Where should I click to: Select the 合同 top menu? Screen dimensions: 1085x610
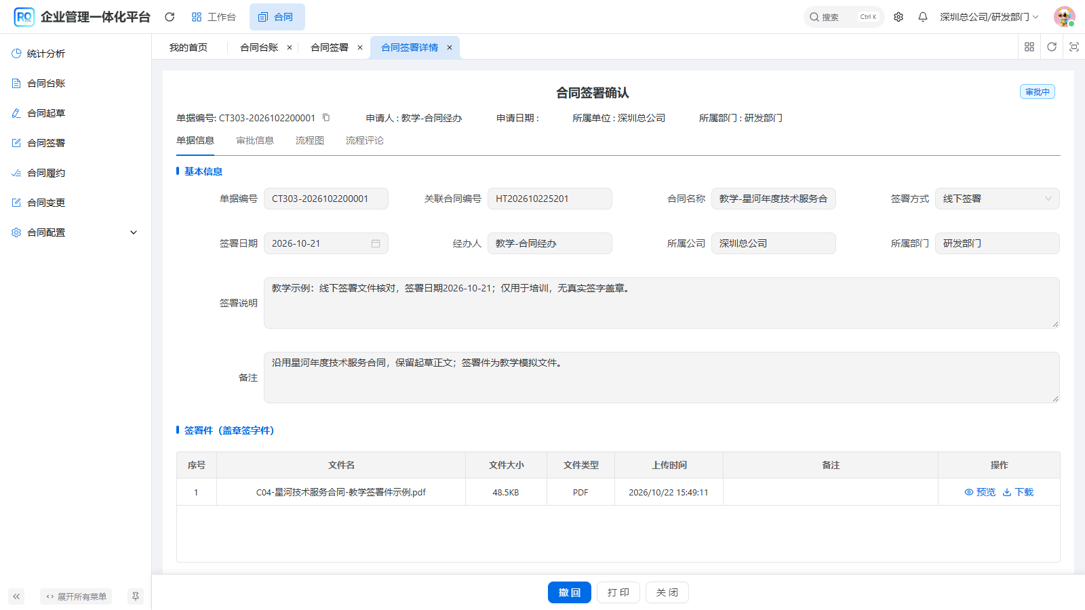(x=277, y=17)
